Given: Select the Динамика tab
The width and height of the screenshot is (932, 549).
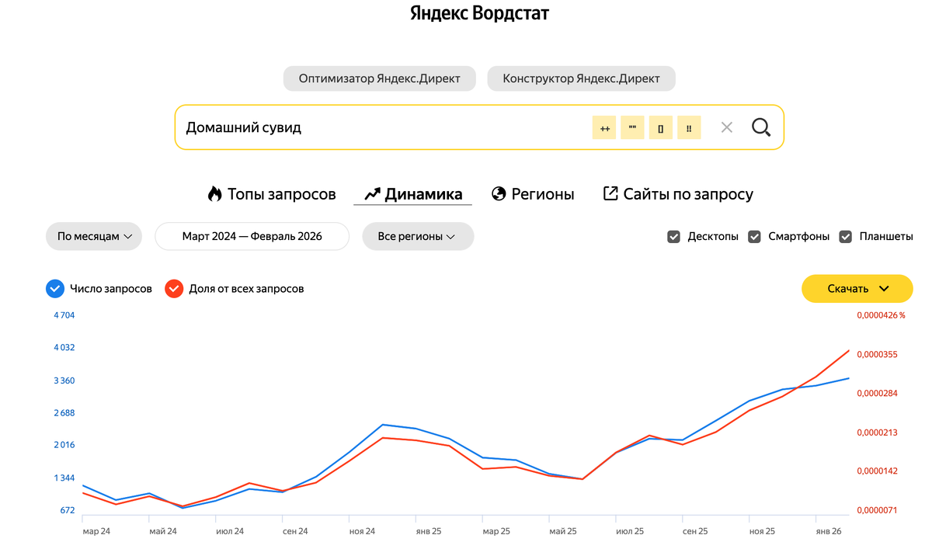Looking at the screenshot, I should pyautogui.click(x=413, y=194).
